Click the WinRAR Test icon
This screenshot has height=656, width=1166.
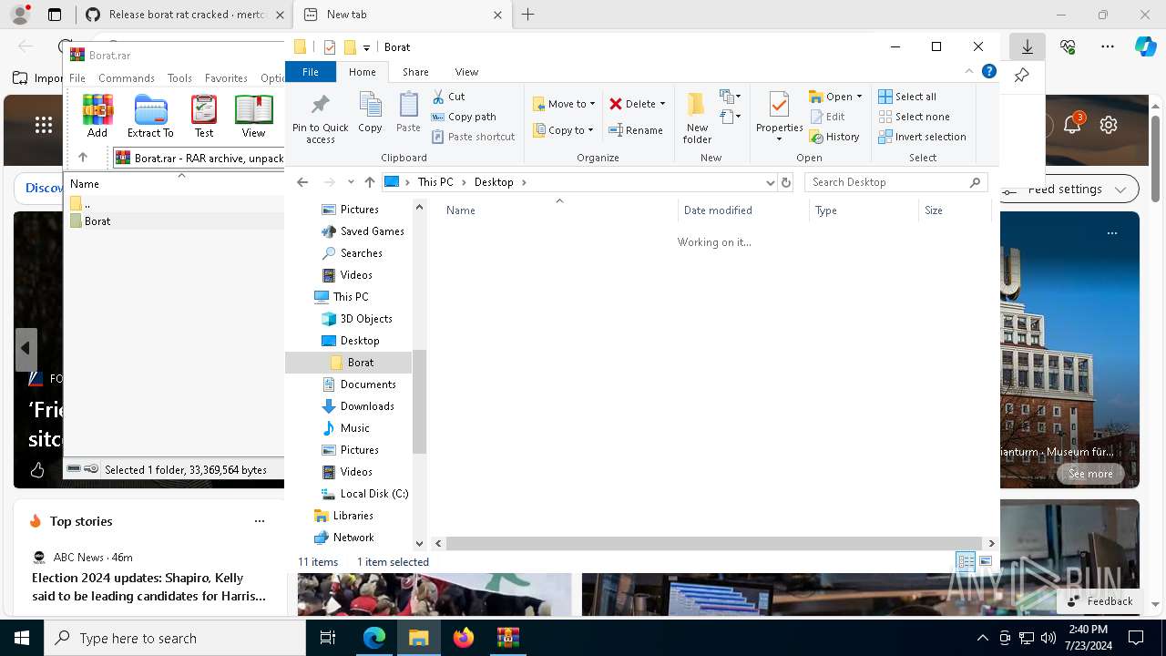coord(204,116)
